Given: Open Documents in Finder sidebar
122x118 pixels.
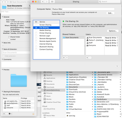Looking at the screenshot, I should tap(49, 84).
